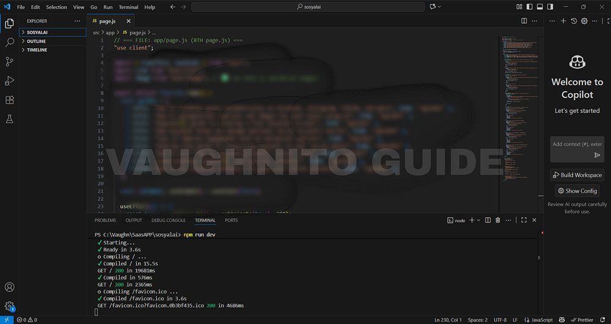
Task: Switch to the PROBLEMS tab
Action: point(105,220)
